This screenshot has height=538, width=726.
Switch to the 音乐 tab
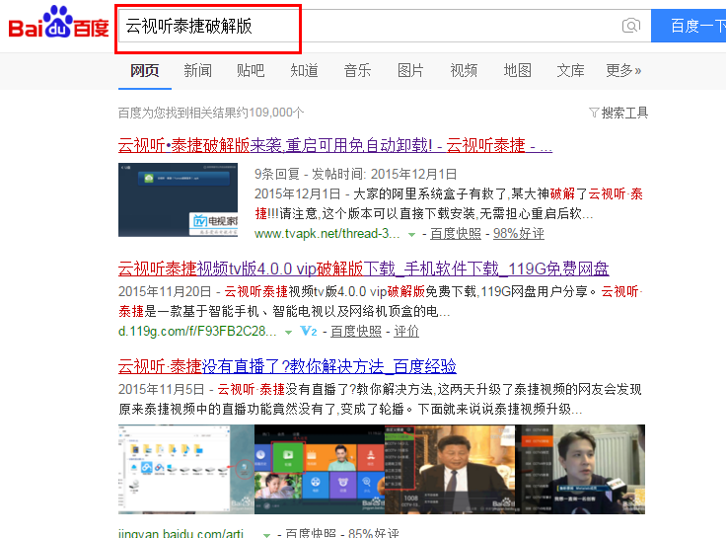coord(357,70)
